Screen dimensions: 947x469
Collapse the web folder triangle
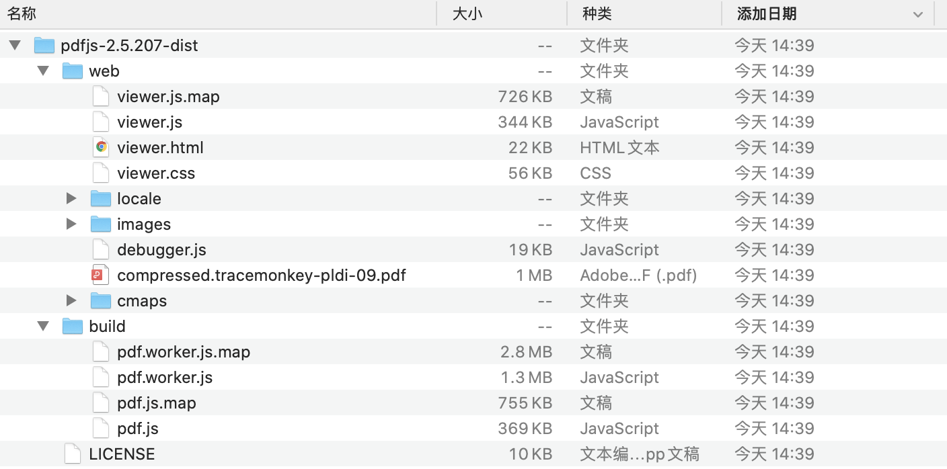(x=44, y=71)
